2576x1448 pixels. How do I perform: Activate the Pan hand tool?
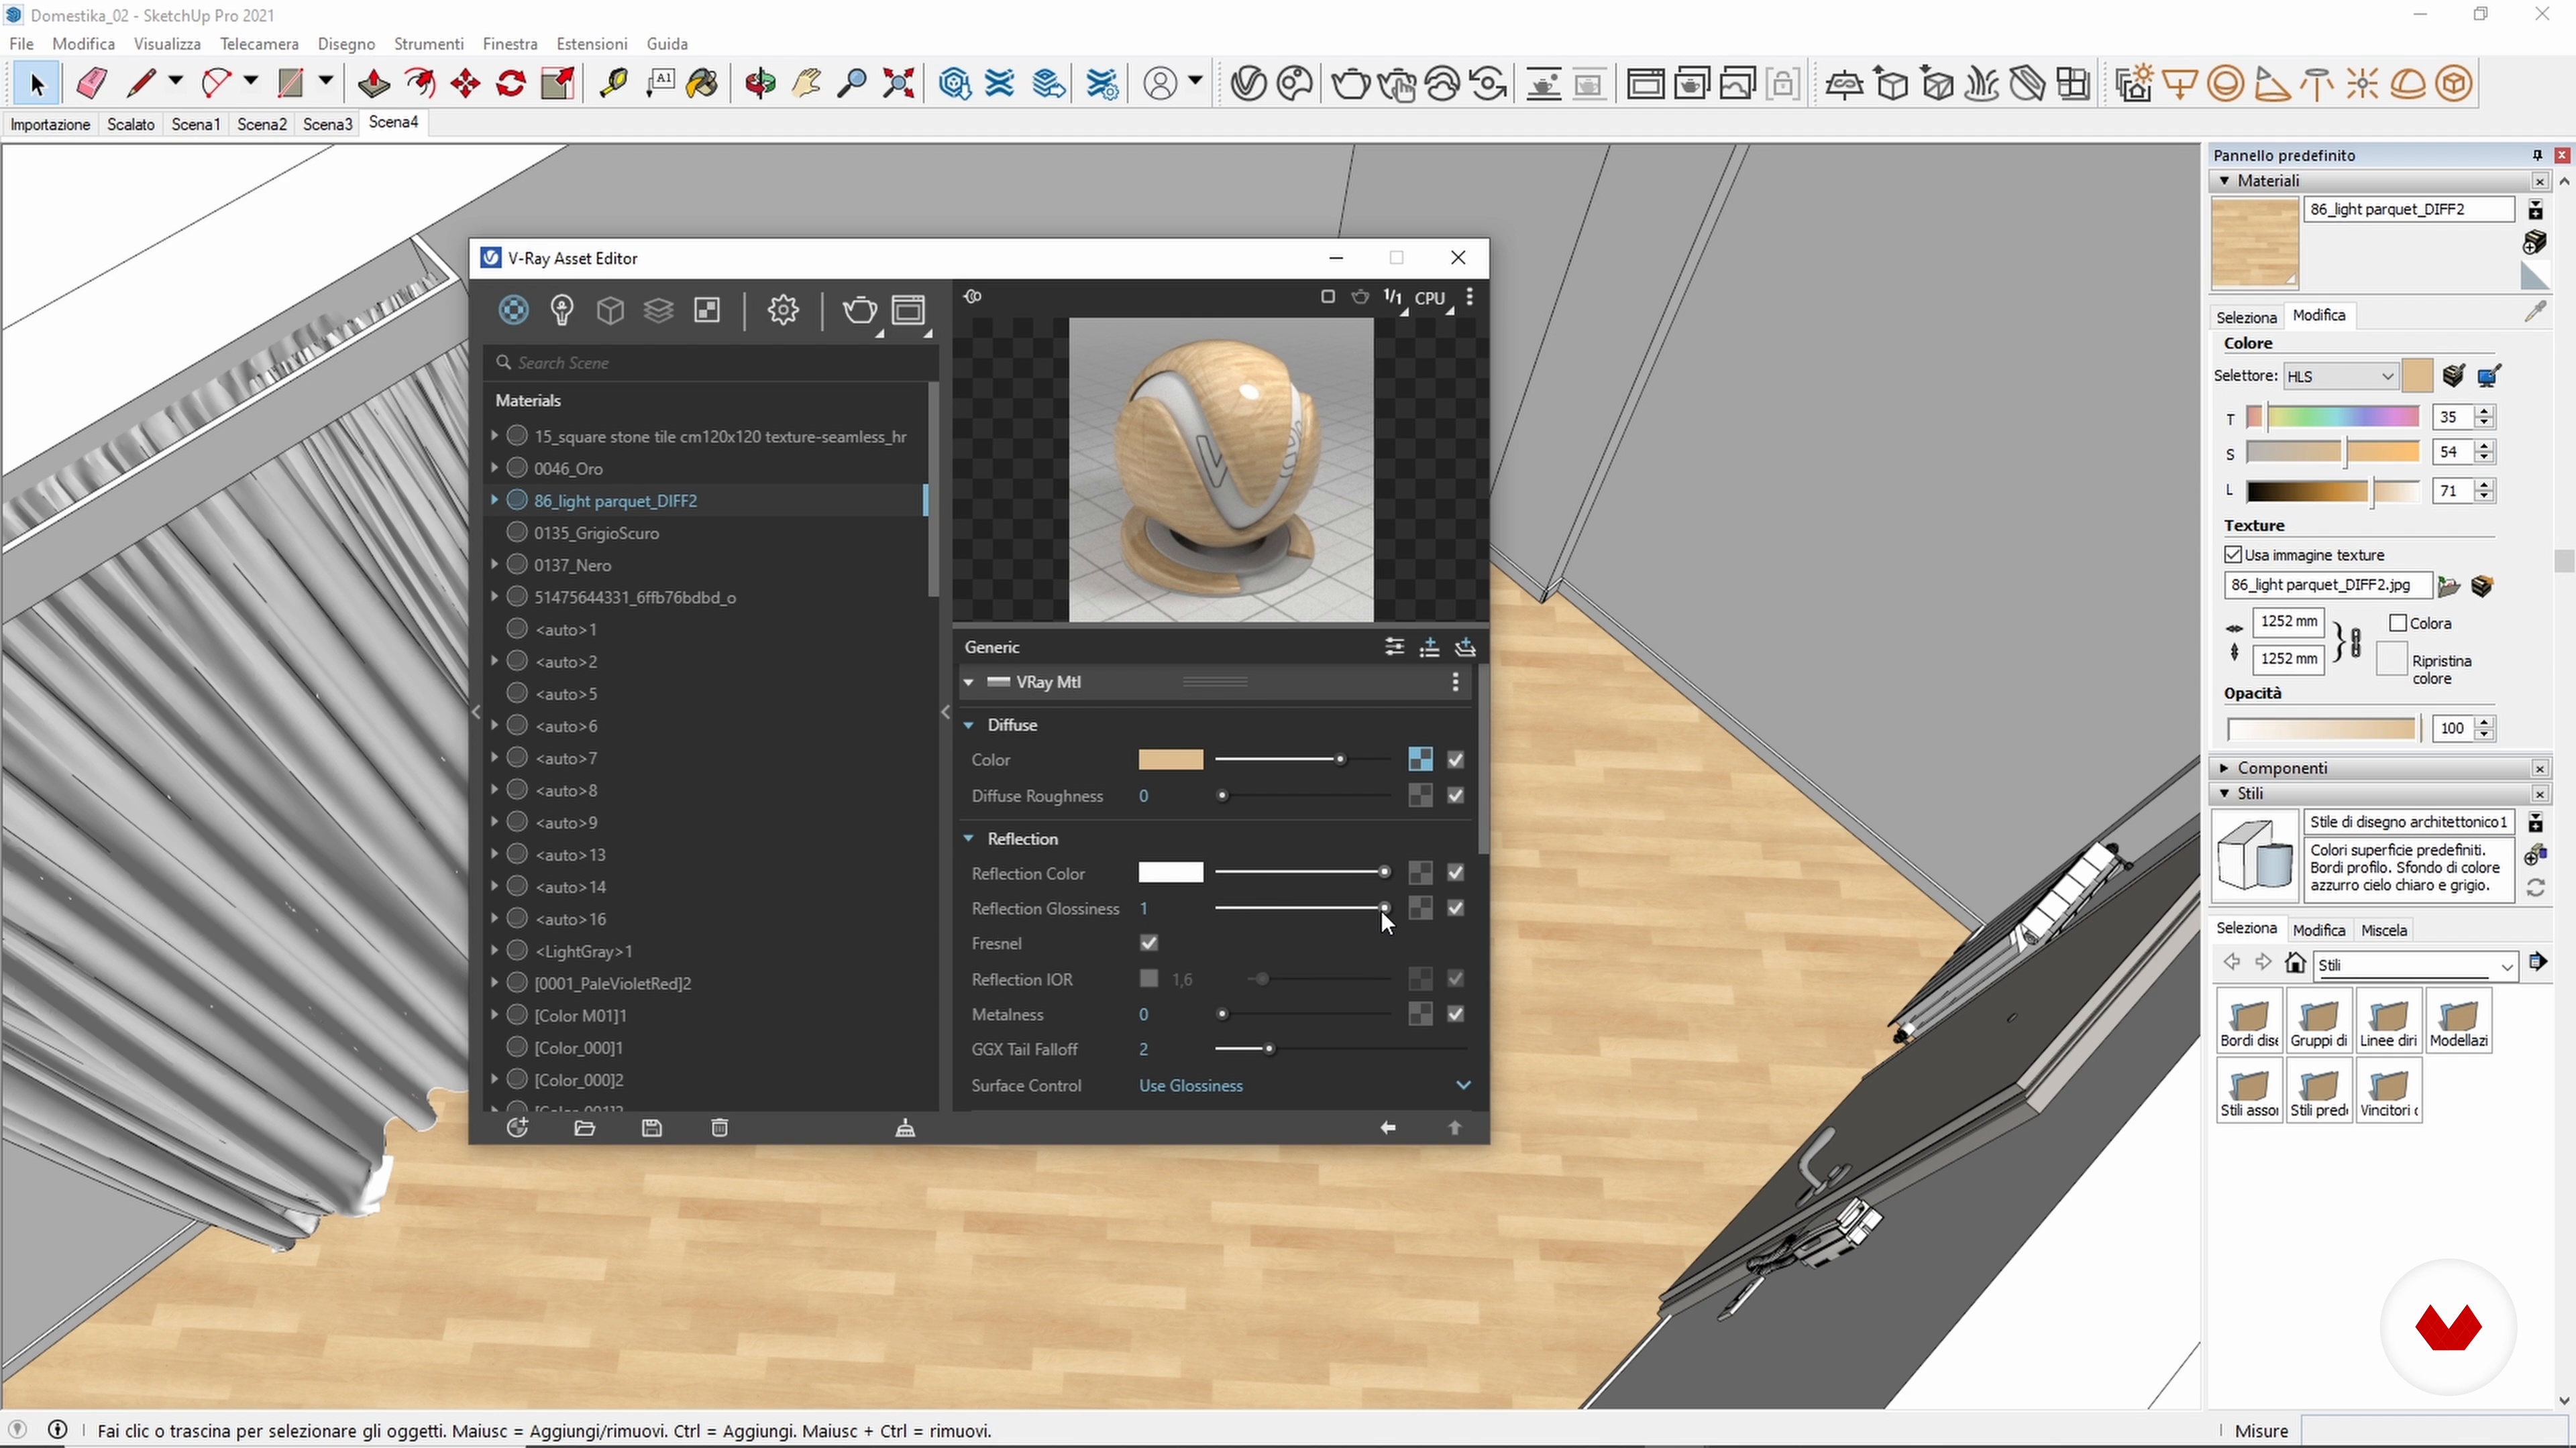click(x=806, y=84)
